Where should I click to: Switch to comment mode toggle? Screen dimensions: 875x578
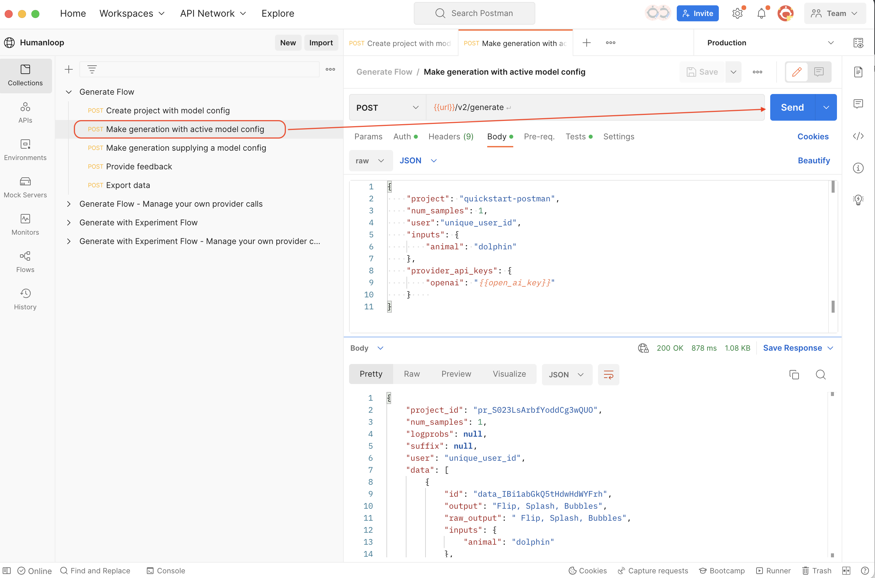(819, 72)
